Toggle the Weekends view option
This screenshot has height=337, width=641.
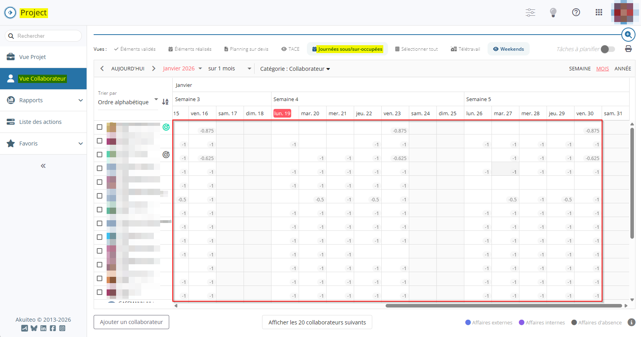click(x=508, y=49)
